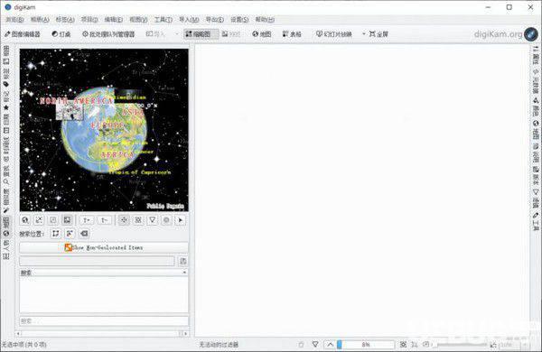Open the Tools (工具) tab in right sidebar

tap(536, 221)
